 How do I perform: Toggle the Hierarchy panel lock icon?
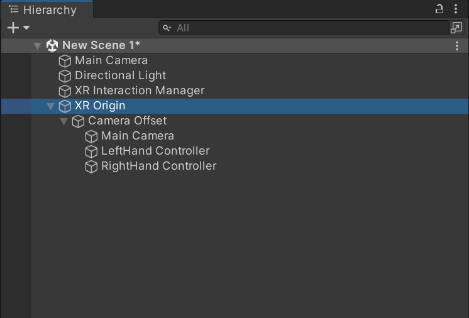pyautogui.click(x=439, y=9)
